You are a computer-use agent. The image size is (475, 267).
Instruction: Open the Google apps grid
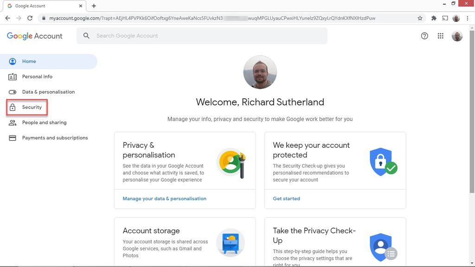pos(440,35)
